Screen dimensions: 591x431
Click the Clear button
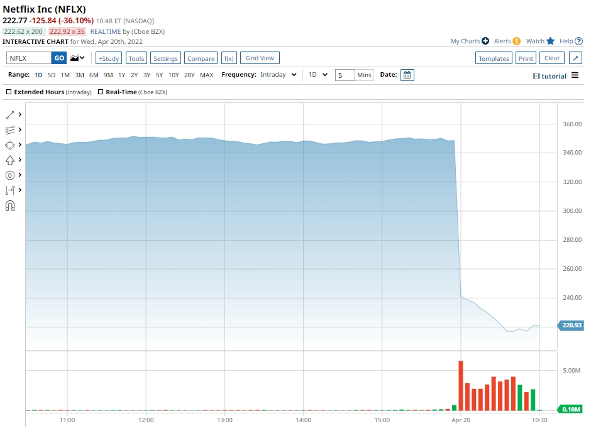point(552,58)
